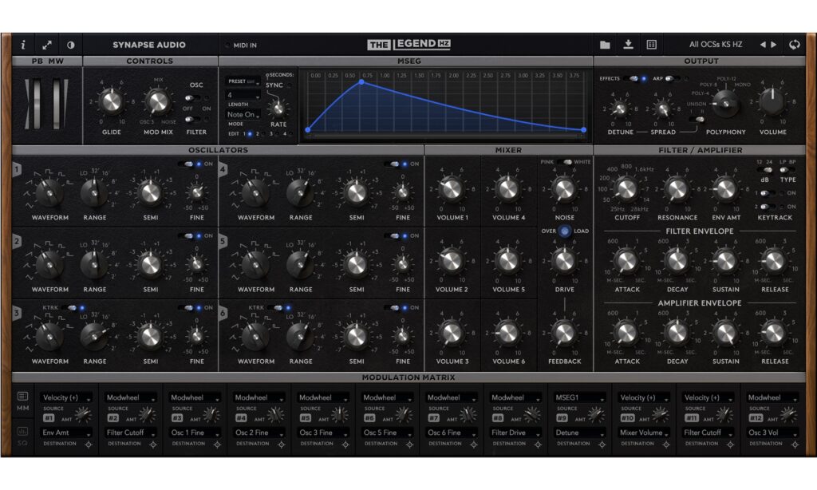Open the preset list grid icon

coord(651,45)
